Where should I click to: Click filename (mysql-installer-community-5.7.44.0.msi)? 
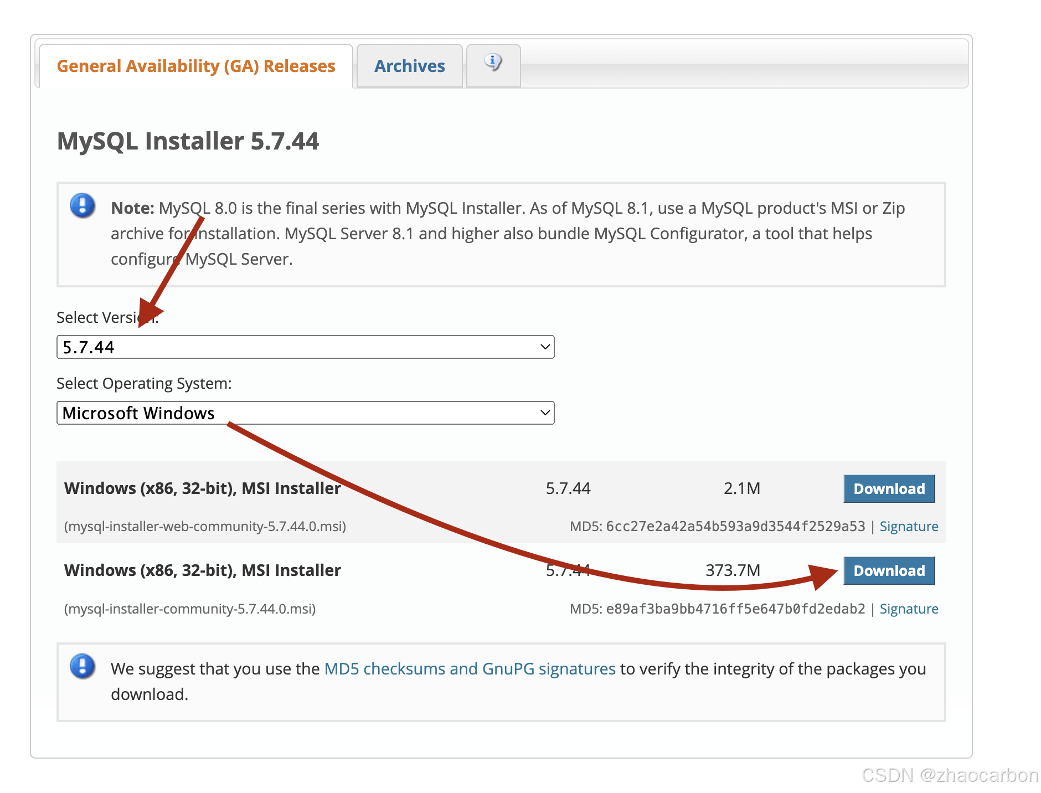pos(190,609)
